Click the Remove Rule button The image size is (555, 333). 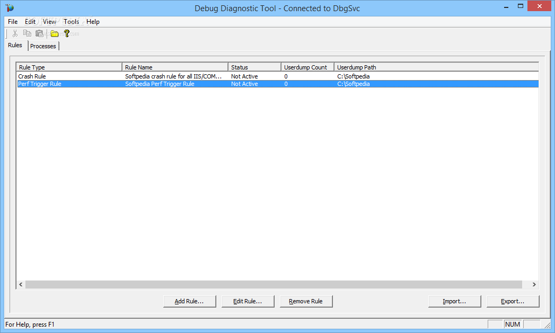[x=306, y=301]
